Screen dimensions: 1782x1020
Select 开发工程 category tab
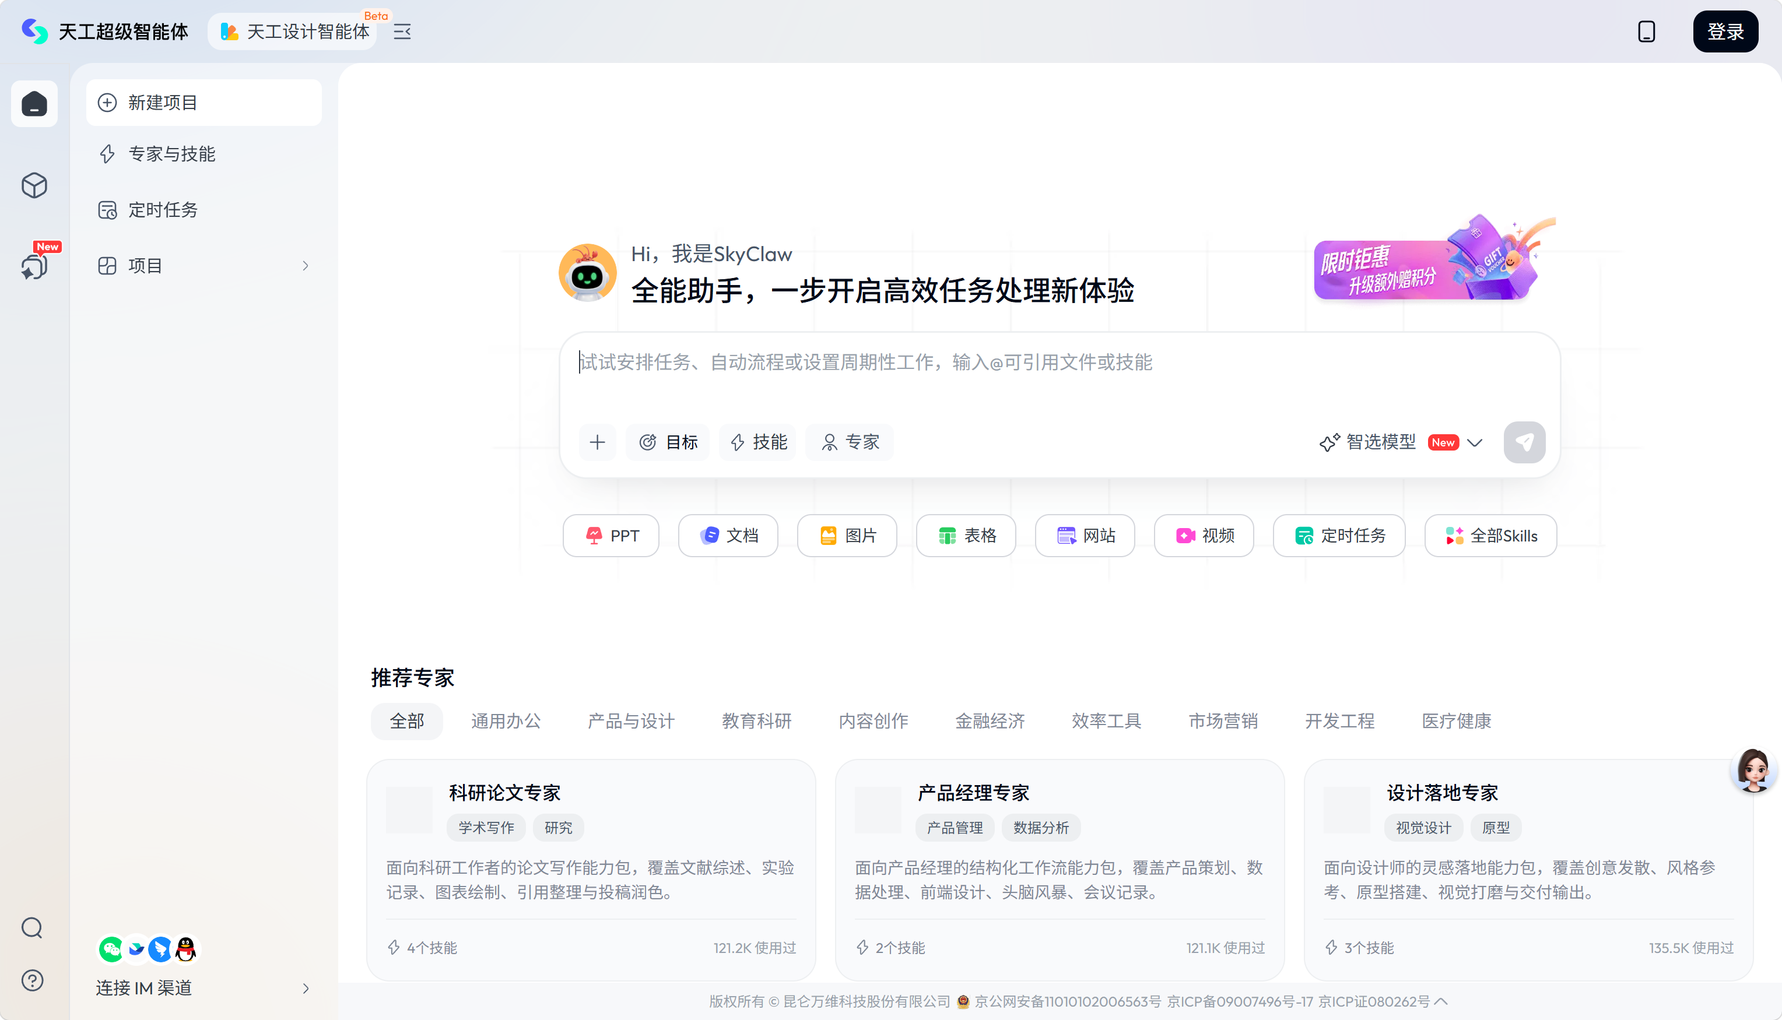pos(1340,720)
